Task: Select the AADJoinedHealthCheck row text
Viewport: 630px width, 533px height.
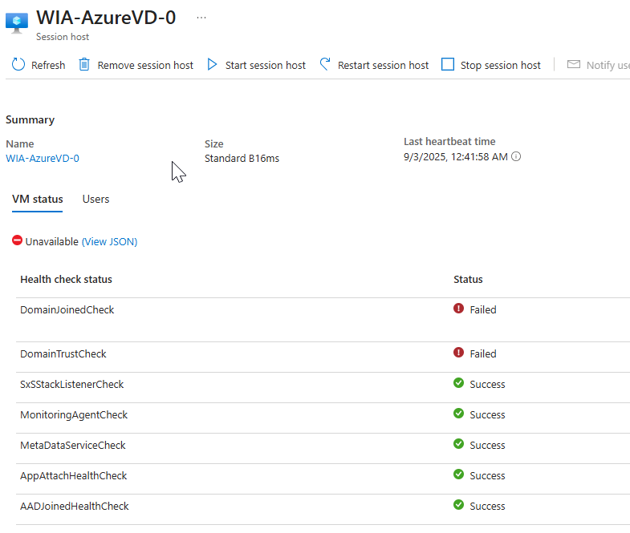Action: point(75,507)
